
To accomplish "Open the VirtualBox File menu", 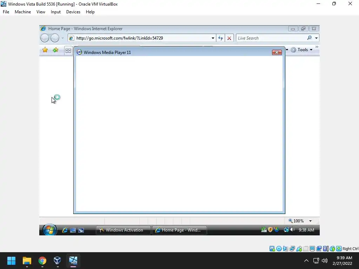I will pyautogui.click(x=6, y=12).
